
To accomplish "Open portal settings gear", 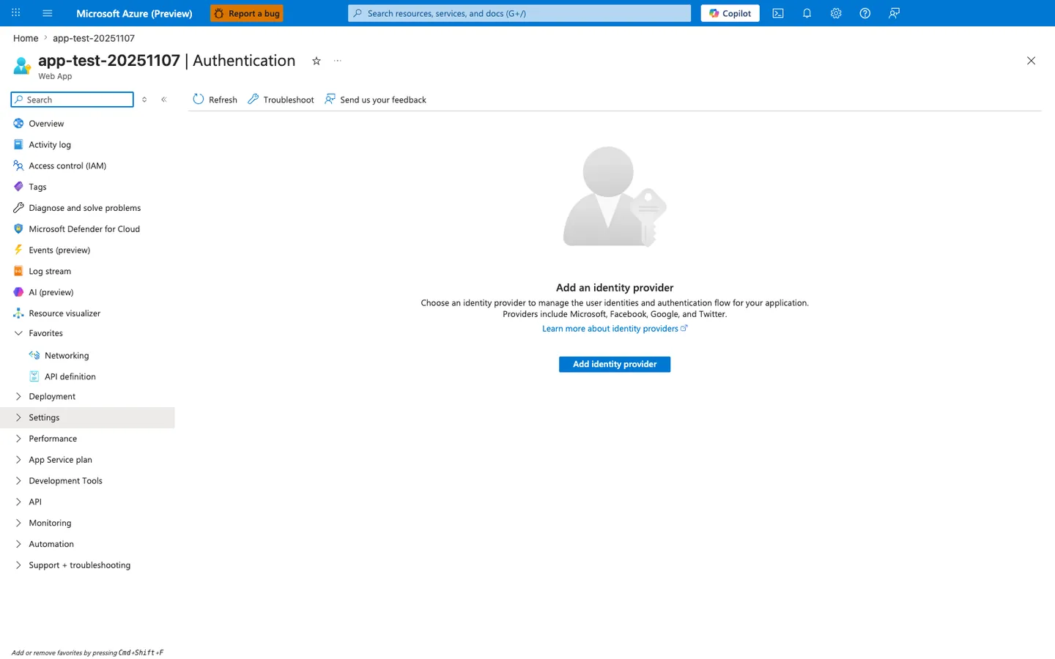I will click(x=836, y=13).
